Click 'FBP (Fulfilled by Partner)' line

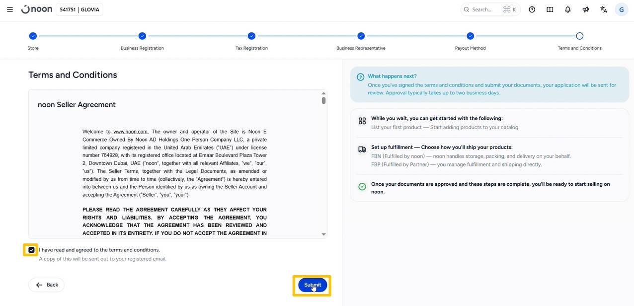456,164
